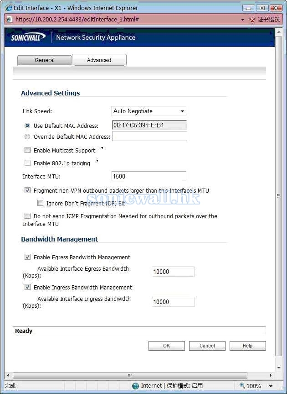Close the Edit Interface window
The height and width of the screenshot is (394, 287).
click(x=276, y=8)
